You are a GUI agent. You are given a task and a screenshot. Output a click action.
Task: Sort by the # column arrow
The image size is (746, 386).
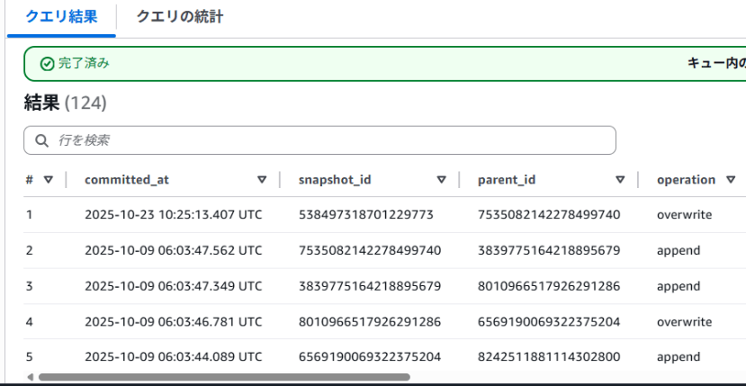(x=49, y=180)
